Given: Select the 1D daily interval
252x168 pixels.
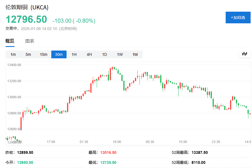Looking at the screenshot, I should (x=104, y=54).
